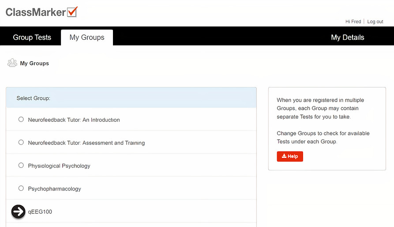Click the ClassMarker logo
394x227 pixels.
point(42,12)
